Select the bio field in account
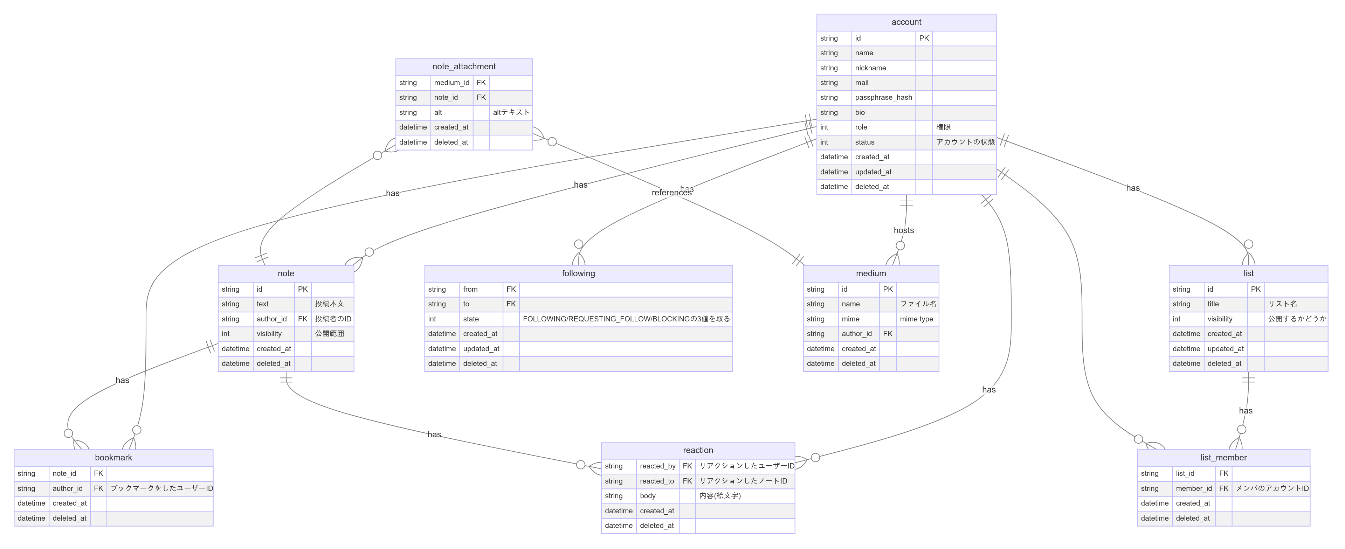The height and width of the screenshot is (549, 1345). coord(883,112)
